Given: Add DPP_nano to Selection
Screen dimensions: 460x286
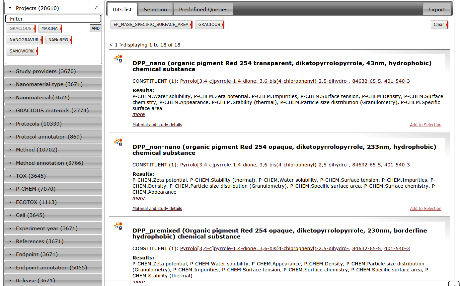Looking at the screenshot, I should 425,125.
